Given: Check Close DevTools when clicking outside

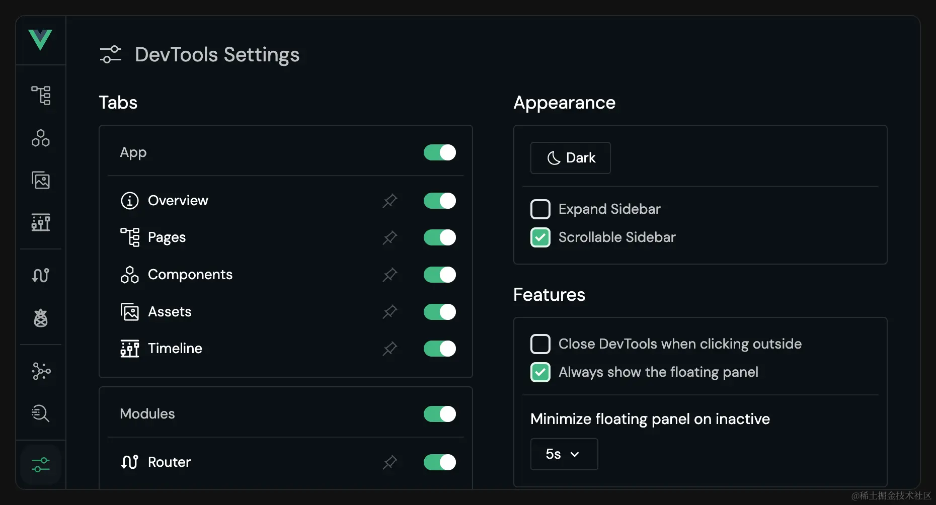Looking at the screenshot, I should [x=540, y=344].
